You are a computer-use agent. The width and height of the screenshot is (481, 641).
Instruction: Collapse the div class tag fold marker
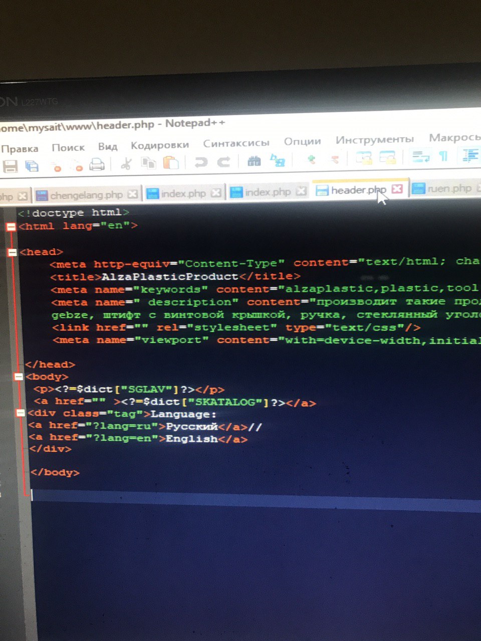click(x=21, y=413)
